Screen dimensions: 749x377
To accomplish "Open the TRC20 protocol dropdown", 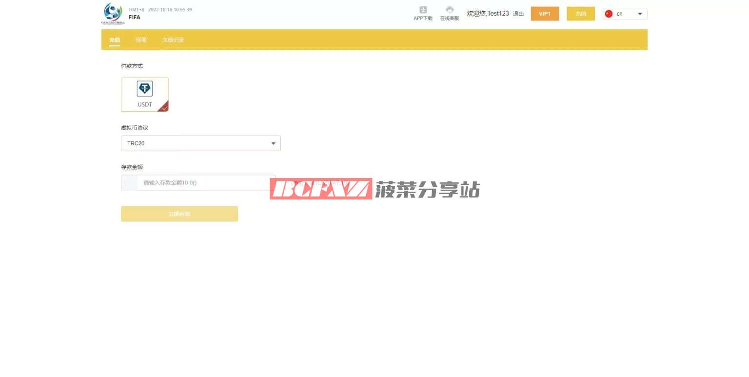I will (200, 143).
